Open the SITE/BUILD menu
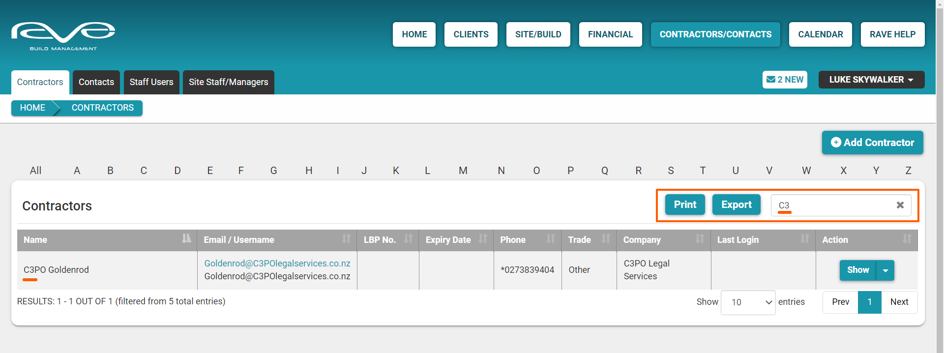 pyautogui.click(x=538, y=34)
